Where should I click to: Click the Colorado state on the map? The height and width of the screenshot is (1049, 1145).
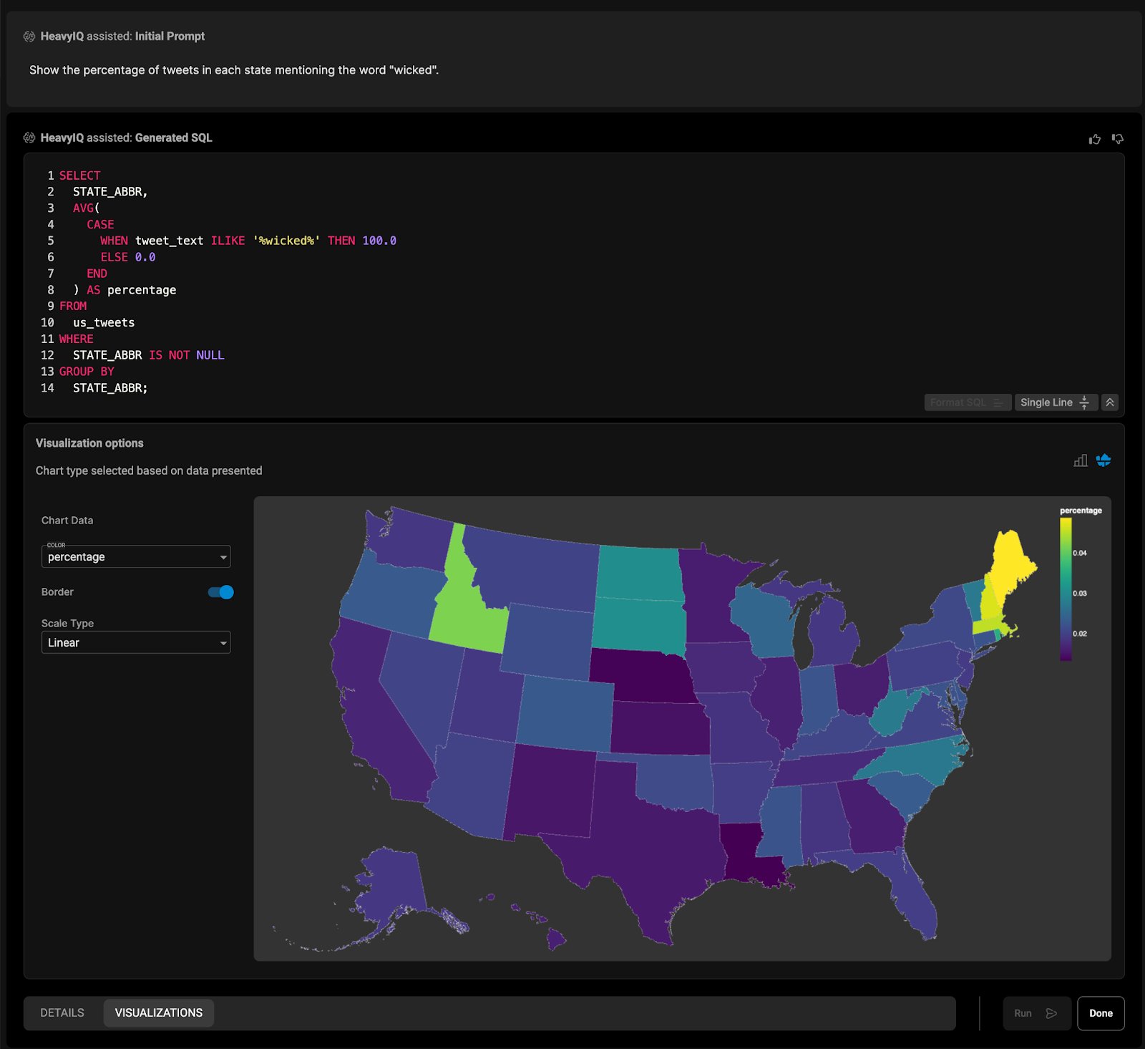564,712
